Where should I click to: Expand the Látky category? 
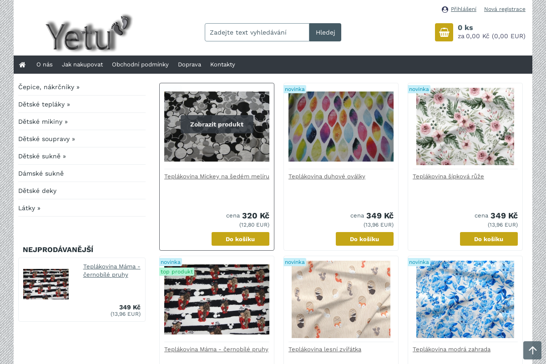click(x=29, y=208)
